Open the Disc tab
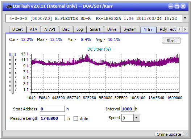This screenshot has width=191, height=139. click(66, 29)
